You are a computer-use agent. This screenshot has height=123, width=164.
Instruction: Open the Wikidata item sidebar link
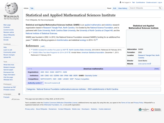click(x=8, y=80)
